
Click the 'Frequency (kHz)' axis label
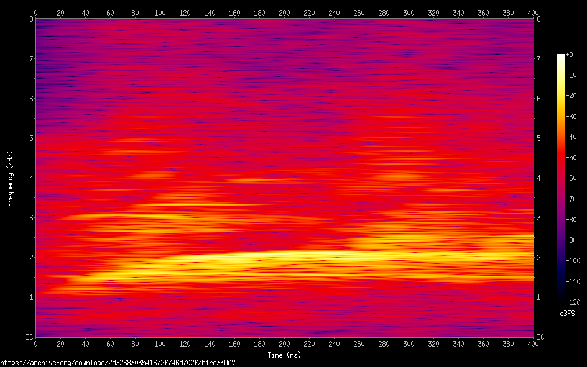[x=10, y=178]
